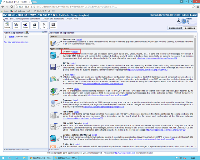Switch to the Messages tab
The width and height of the screenshot is (200, 160).
190,28
